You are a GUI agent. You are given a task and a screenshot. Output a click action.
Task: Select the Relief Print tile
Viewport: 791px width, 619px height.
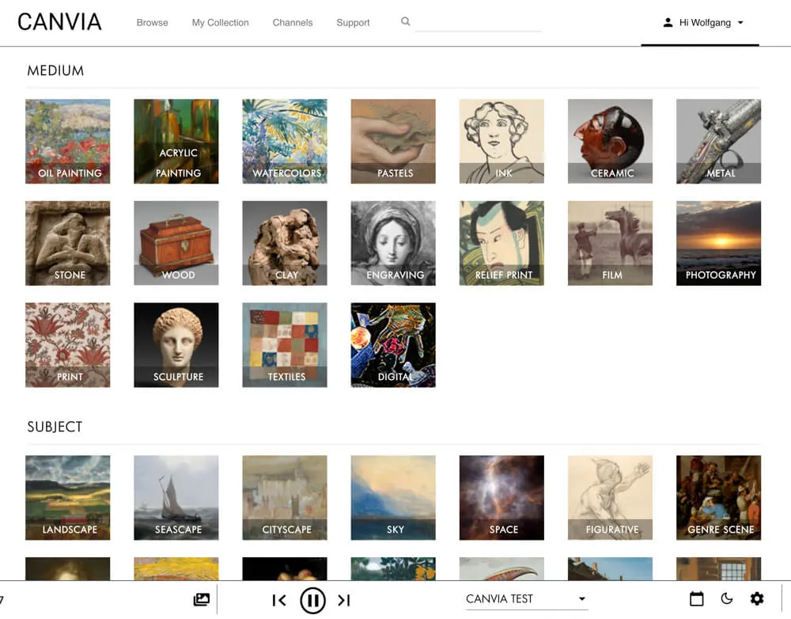click(501, 243)
